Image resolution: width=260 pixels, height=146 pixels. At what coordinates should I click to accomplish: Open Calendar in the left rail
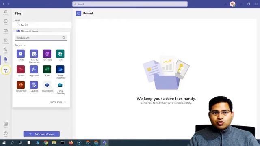6,41
